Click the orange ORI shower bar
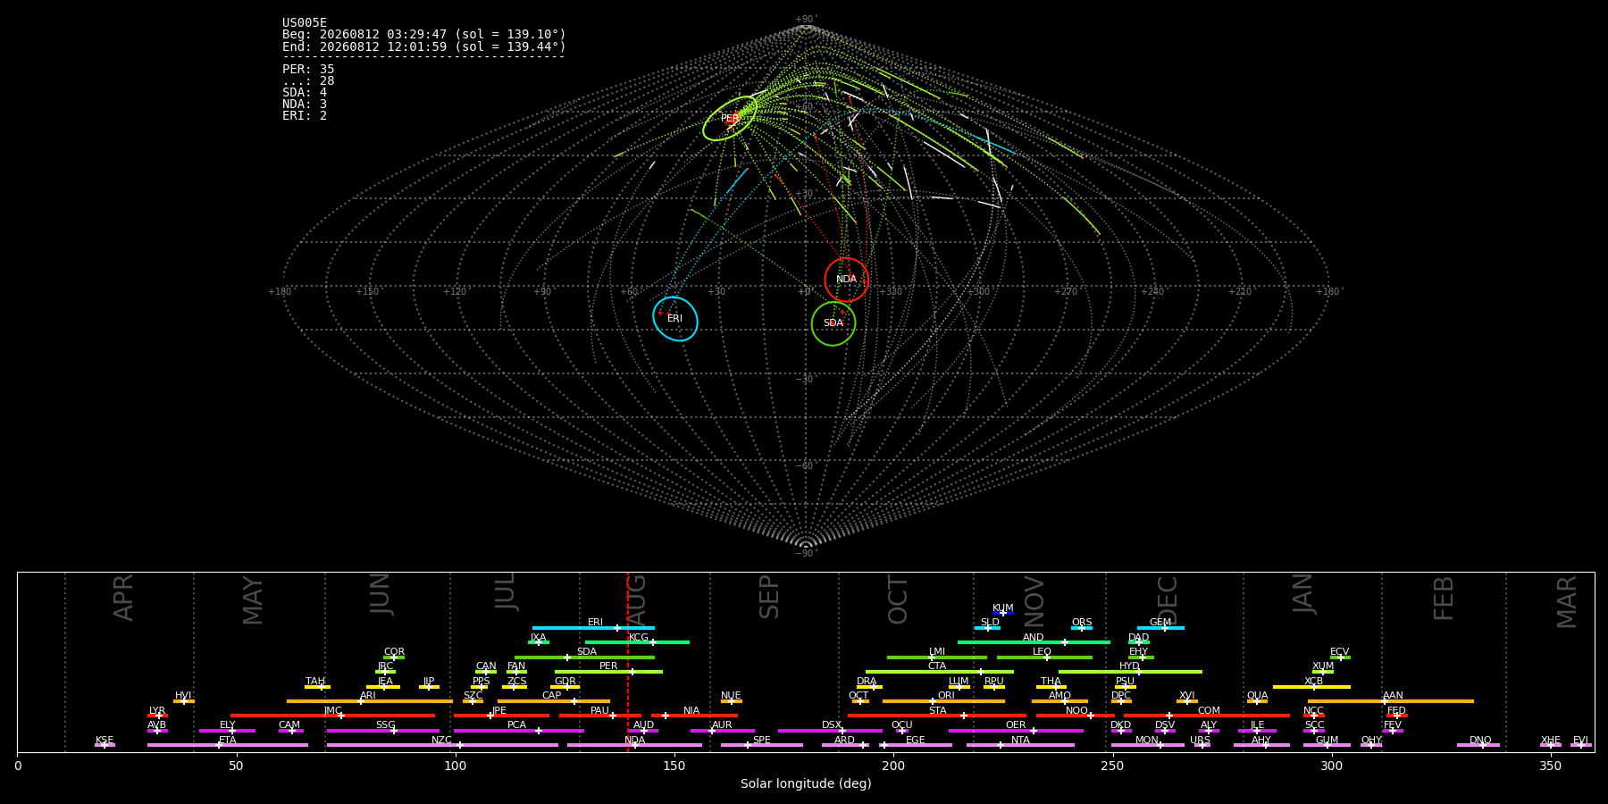The width and height of the screenshot is (1608, 804). pyautogui.click(x=943, y=701)
